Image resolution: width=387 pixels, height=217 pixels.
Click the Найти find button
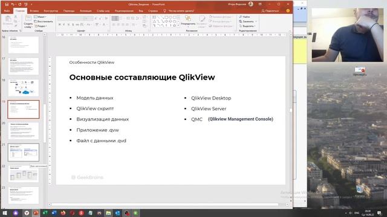(244, 17)
